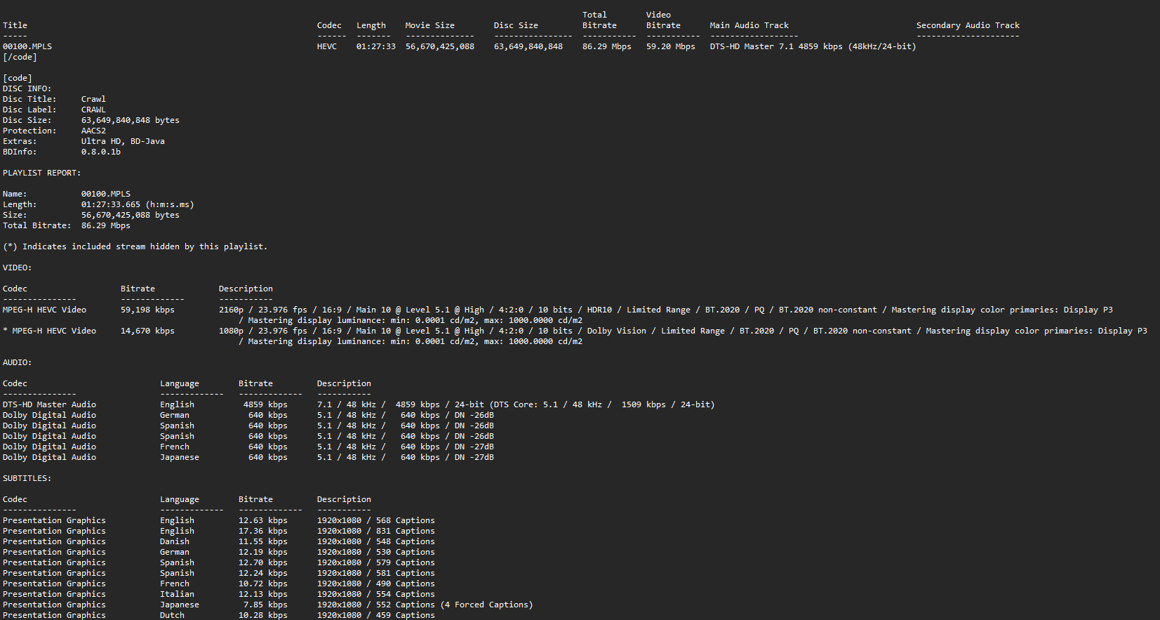This screenshot has height=620, width=1160.
Task: Click the 'SUBTITLES:' section heading
Action: click(x=27, y=478)
